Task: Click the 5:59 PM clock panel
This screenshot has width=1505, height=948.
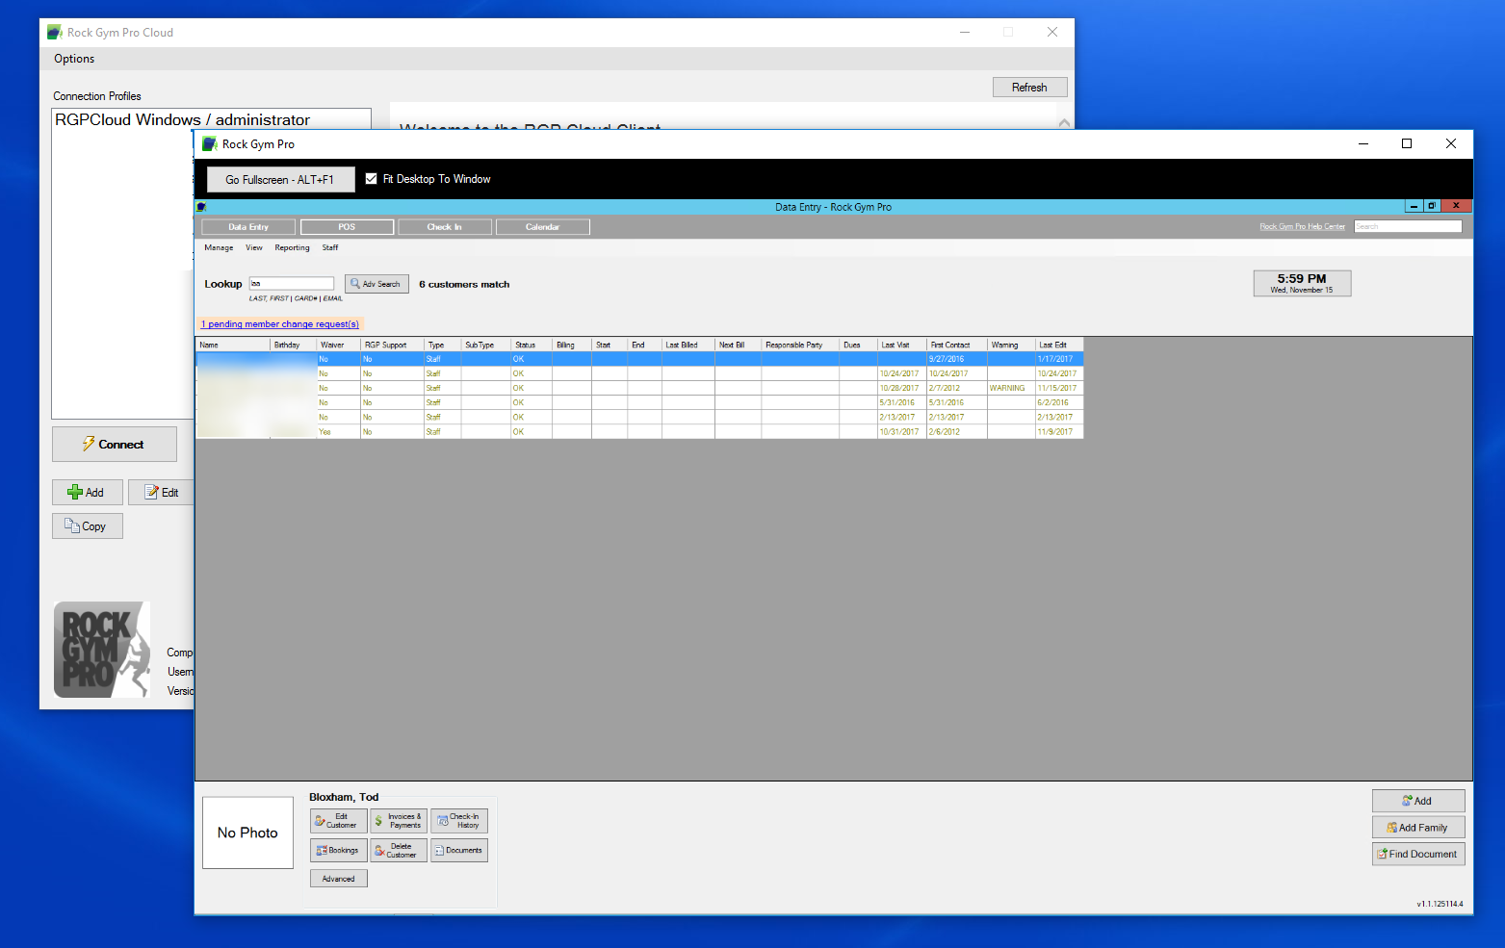Action: point(1302,283)
